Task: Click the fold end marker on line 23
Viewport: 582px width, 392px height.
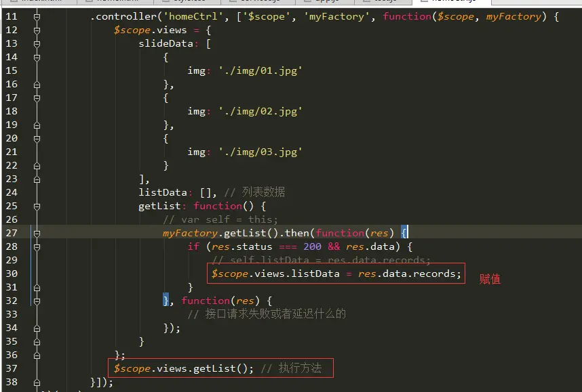Action: tap(37, 179)
